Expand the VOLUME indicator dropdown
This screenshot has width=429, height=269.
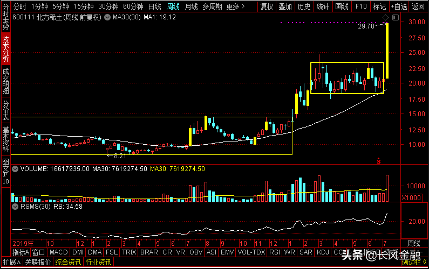click(x=15, y=169)
